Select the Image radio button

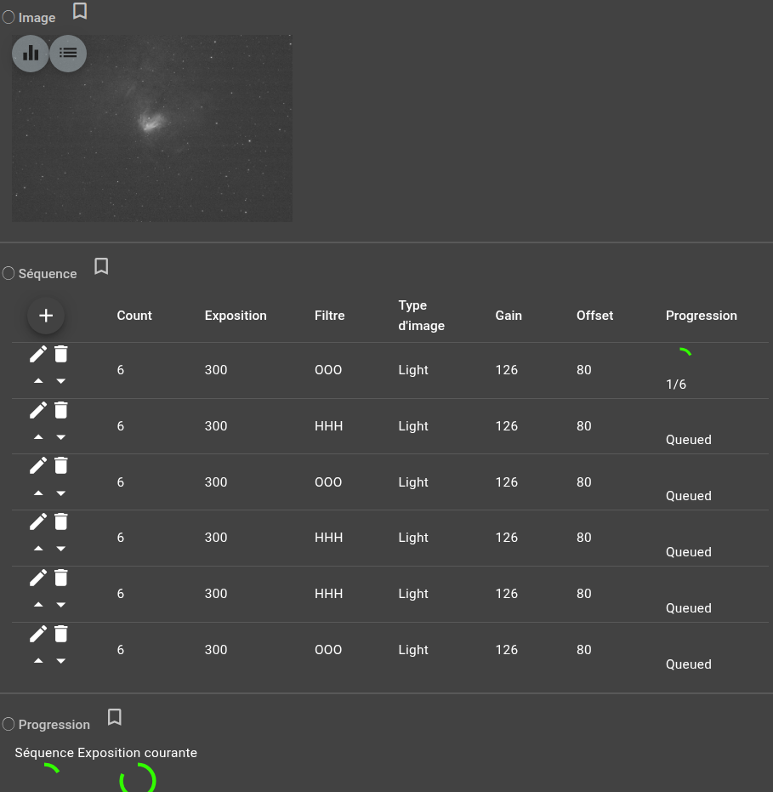[x=9, y=16]
